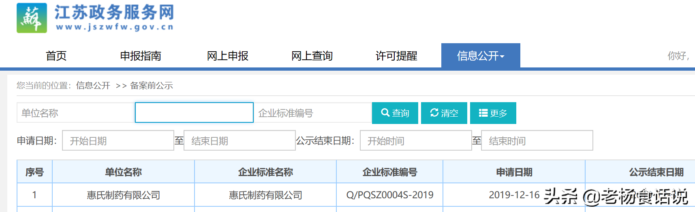This screenshot has height=212, width=695.
Task: Click the 企业标准编号 input field
Action: (x=312, y=113)
